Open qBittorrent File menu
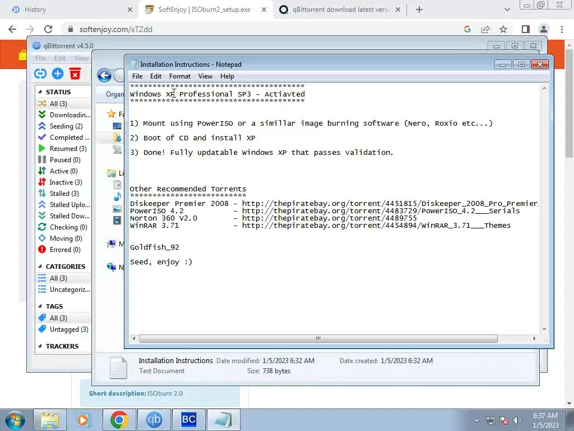This screenshot has height=431, width=574. pyautogui.click(x=40, y=58)
